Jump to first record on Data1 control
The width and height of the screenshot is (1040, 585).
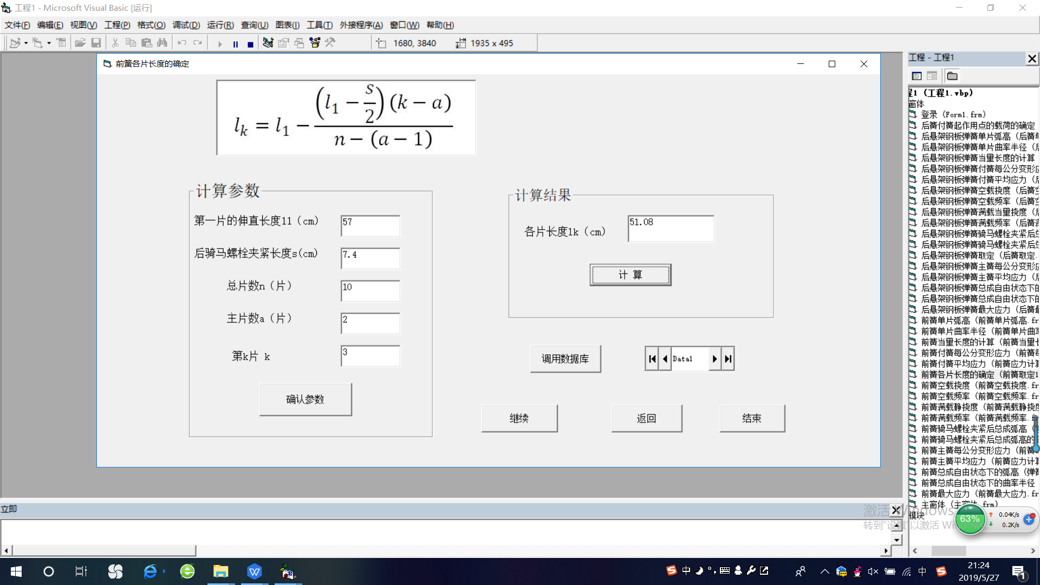[652, 359]
